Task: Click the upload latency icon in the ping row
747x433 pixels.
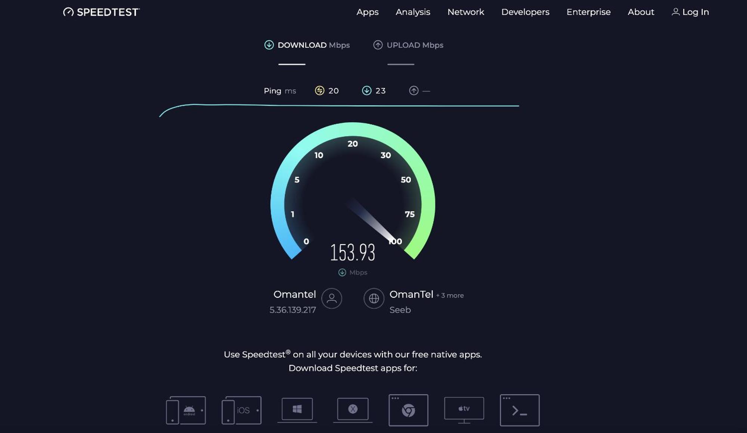Action: tap(414, 91)
